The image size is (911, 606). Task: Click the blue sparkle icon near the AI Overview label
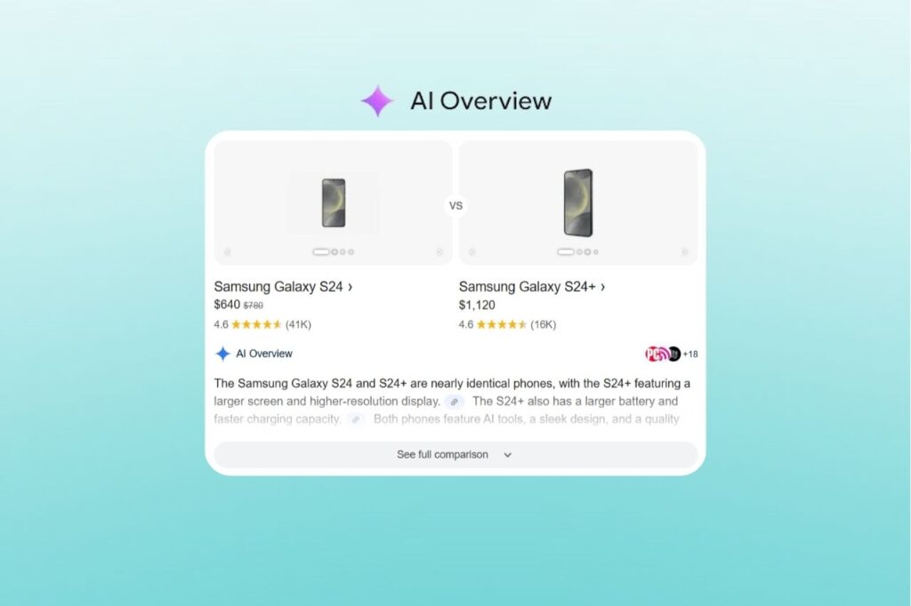(x=222, y=354)
